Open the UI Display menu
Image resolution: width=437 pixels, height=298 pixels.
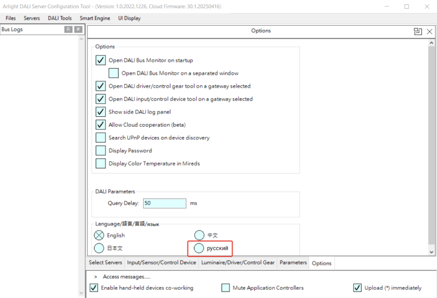pyautogui.click(x=129, y=18)
